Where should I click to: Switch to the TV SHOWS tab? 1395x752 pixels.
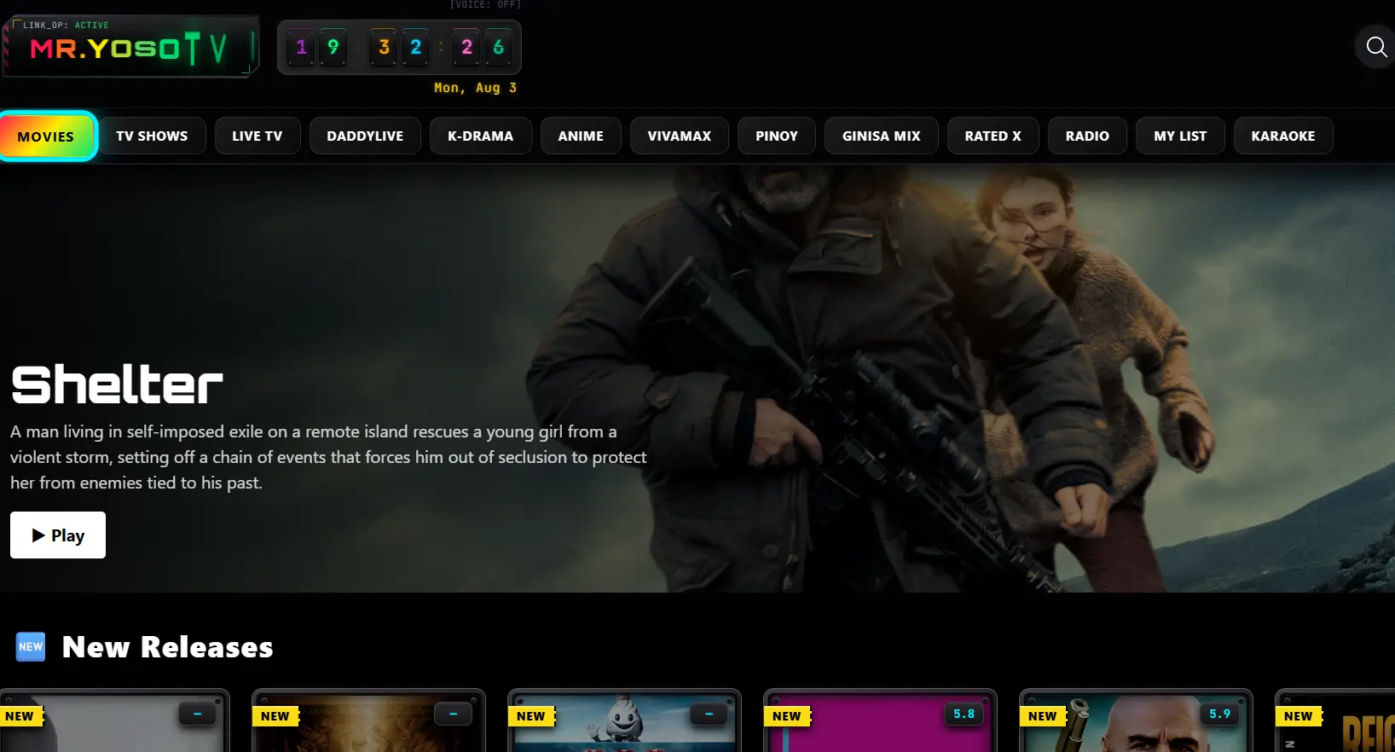pos(152,136)
